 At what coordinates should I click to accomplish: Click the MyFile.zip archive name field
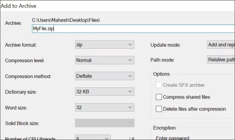[x=133, y=29]
